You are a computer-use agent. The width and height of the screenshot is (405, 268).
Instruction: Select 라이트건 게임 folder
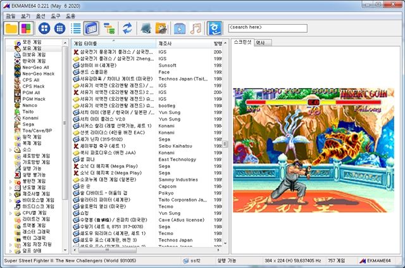pyautogui.click(x=36, y=219)
